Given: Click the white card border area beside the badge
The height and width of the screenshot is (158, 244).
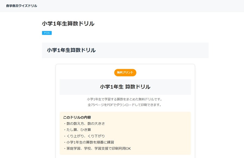Looking at the screenshot, I should click(x=163, y=72).
